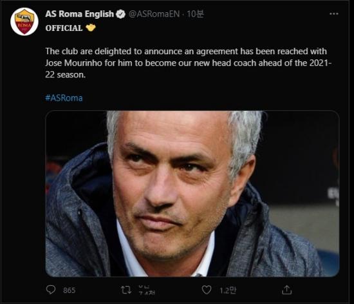Open the tweet via 10분 timestamp
This screenshot has width=354, height=304.
point(196,14)
